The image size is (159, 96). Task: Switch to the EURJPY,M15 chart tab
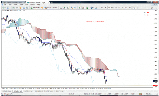(x=49, y=91)
